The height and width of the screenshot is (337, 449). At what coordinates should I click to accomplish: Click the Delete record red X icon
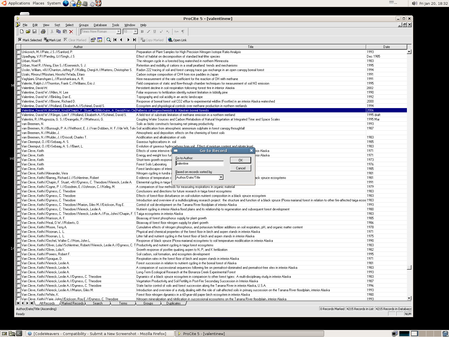click(x=71, y=31)
